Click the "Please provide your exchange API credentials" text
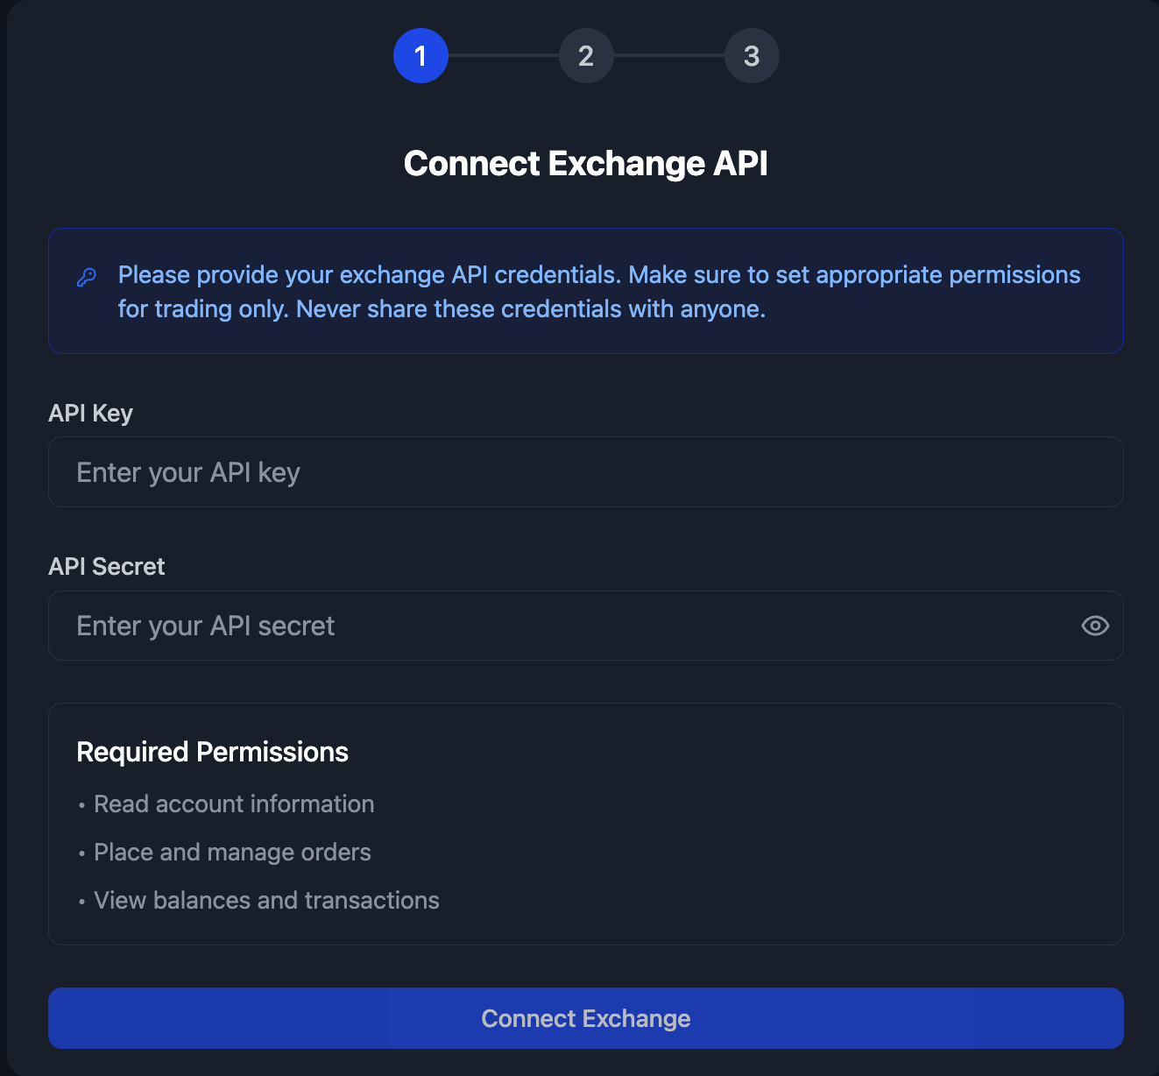Viewport: 1159px width, 1076px height. coord(369,275)
